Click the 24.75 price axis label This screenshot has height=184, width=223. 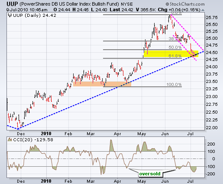tap(212, 45)
